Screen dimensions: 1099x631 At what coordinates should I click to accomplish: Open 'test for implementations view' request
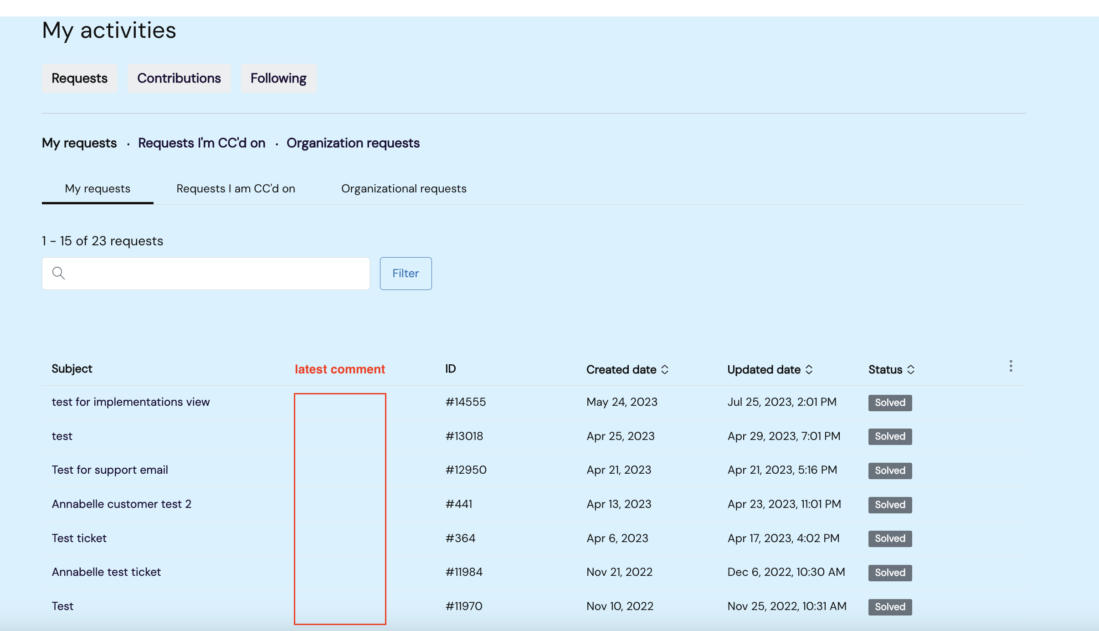[x=131, y=402]
